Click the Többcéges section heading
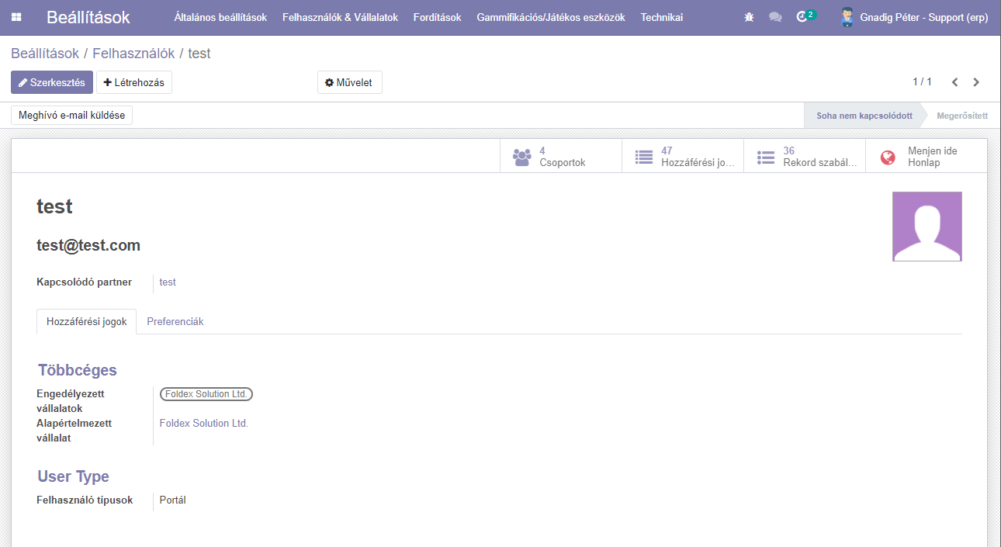Screen dimensions: 1001x547 coord(78,370)
